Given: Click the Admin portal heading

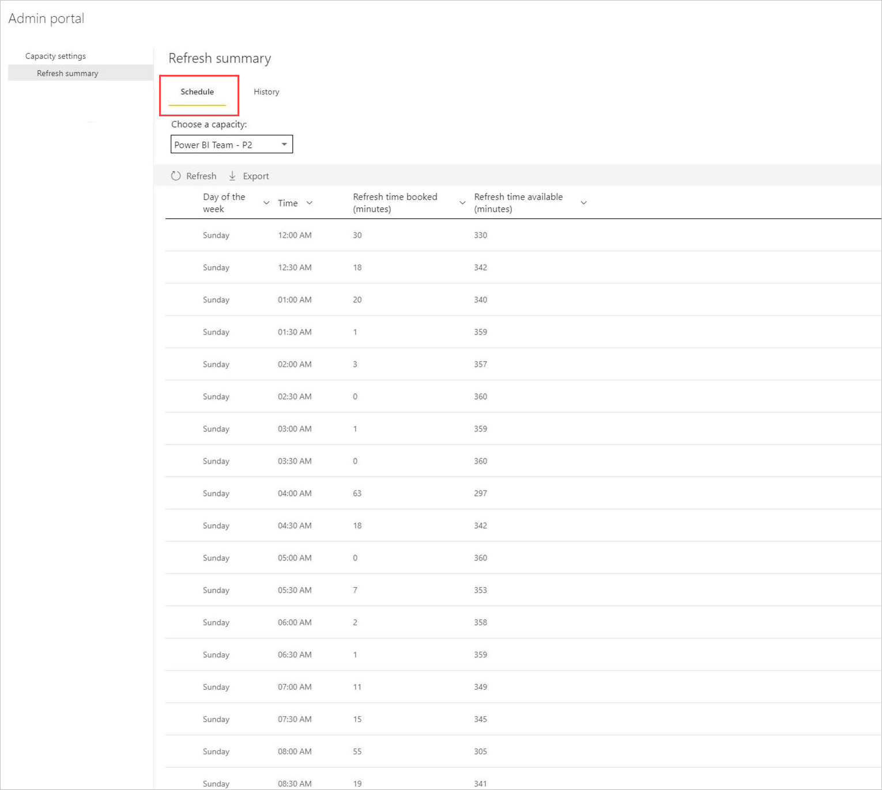Looking at the screenshot, I should [46, 18].
